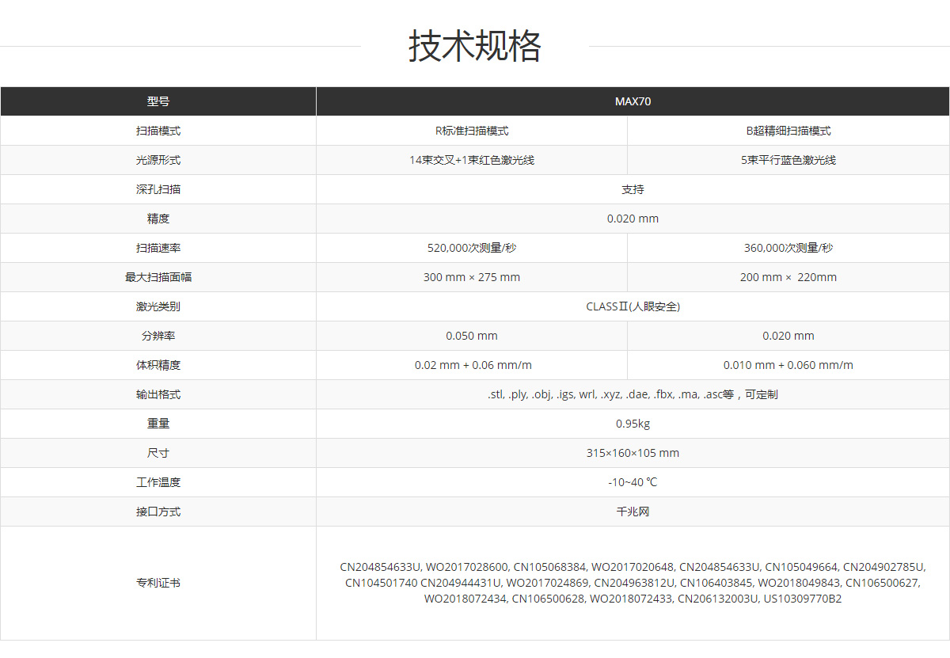Select the 14束交叉+1束红色激光线 text
This screenshot has height=658, width=950.
coord(472,160)
